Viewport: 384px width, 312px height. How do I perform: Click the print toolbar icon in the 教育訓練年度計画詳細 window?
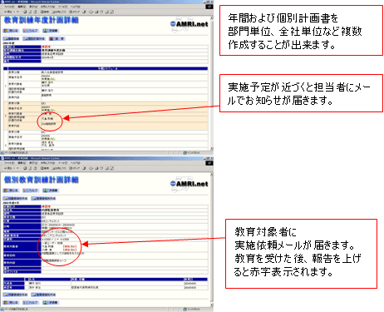[96, 12]
